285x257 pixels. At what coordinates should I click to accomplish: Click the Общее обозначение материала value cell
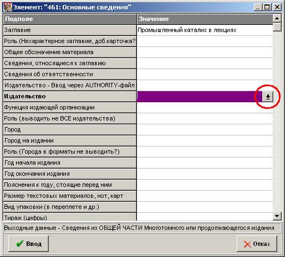coord(205,53)
